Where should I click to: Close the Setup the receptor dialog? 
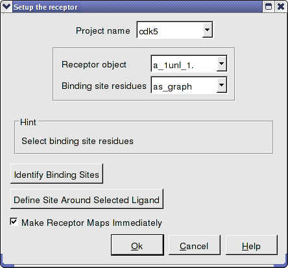[281, 6]
